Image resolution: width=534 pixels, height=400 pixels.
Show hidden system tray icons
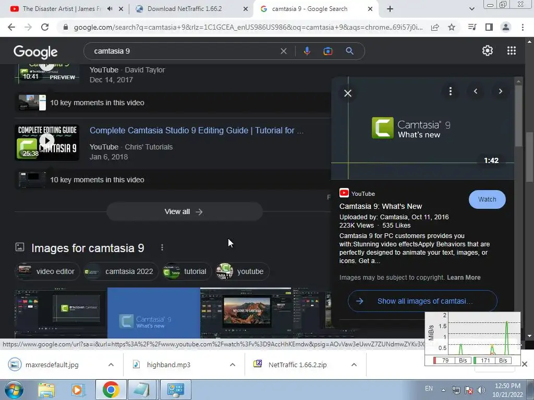443,390
